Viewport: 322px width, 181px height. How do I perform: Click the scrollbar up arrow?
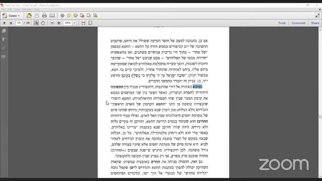coord(320,30)
